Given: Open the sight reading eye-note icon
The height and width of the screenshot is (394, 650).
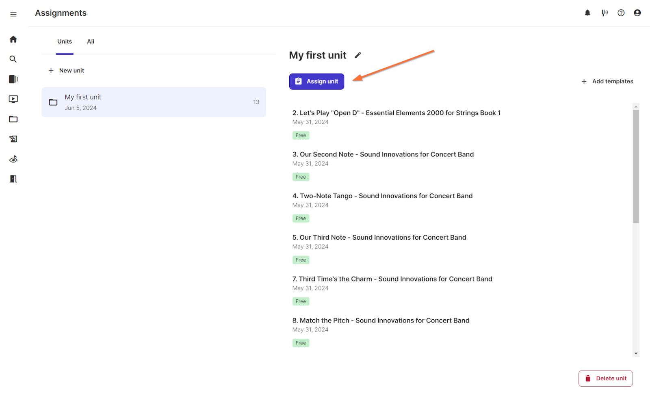Looking at the screenshot, I should click(13, 159).
